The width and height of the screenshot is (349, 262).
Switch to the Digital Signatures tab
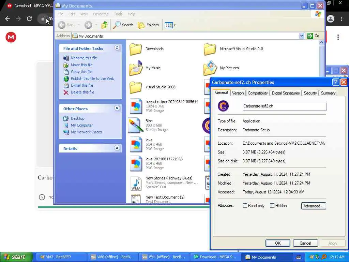click(x=286, y=93)
